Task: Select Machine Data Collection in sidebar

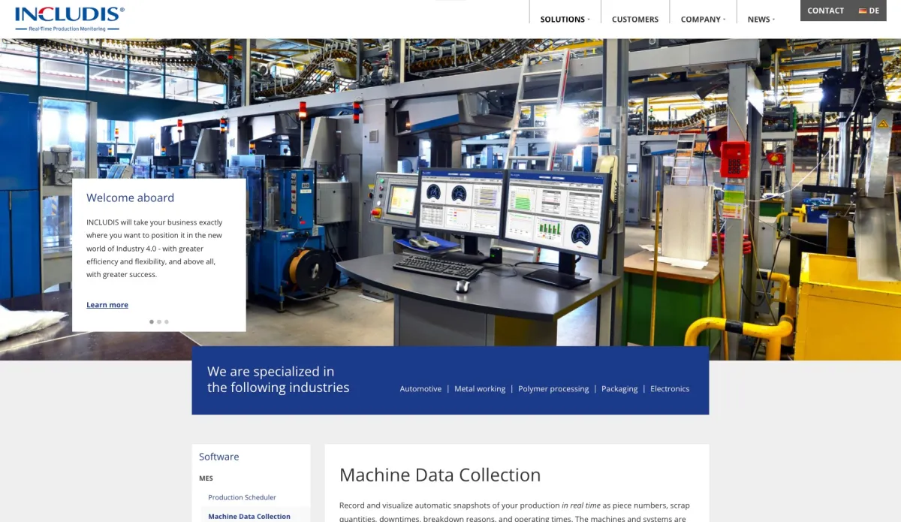Action: [249, 516]
